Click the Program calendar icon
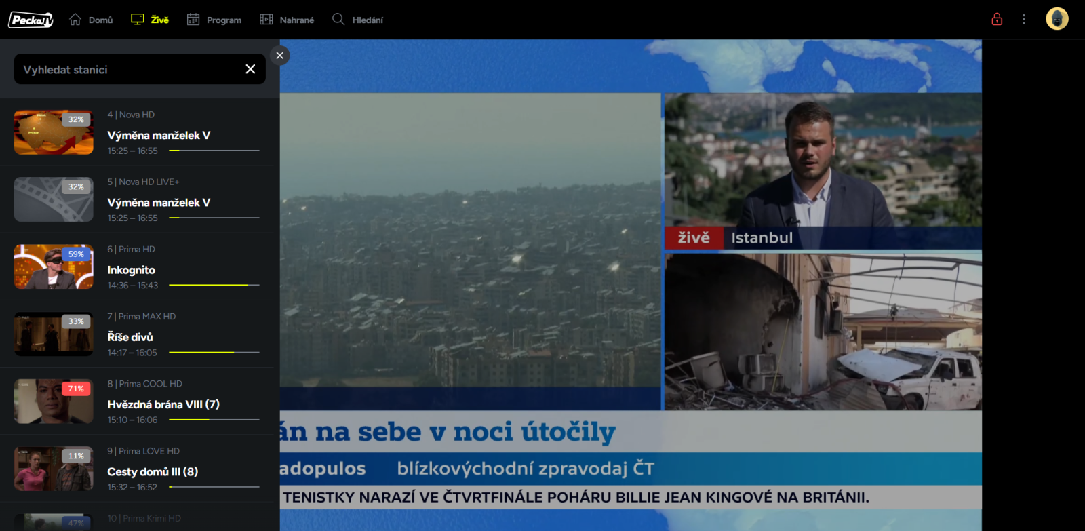 tap(193, 20)
